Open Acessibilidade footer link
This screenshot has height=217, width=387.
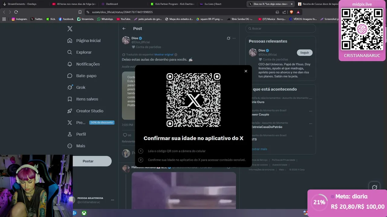coord(280,165)
